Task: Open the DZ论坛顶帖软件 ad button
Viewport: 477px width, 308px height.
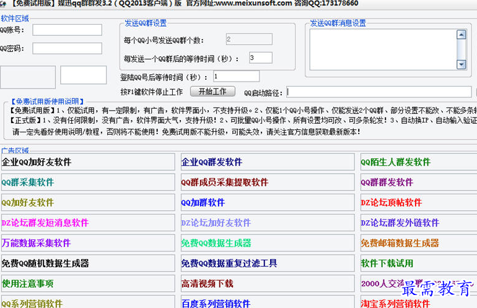Action: [419, 202]
